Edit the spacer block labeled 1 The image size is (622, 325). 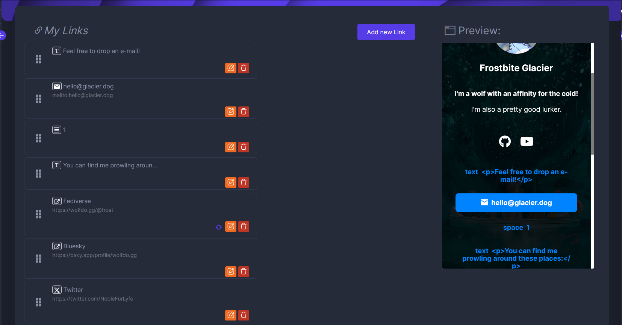pyautogui.click(x=231, y=147)
